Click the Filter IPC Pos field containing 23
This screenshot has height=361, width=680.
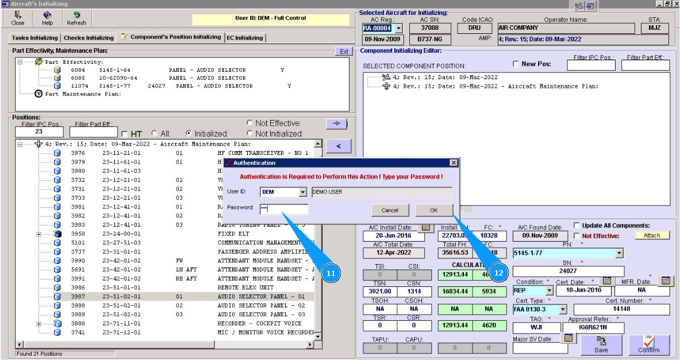tap(39, 131)
